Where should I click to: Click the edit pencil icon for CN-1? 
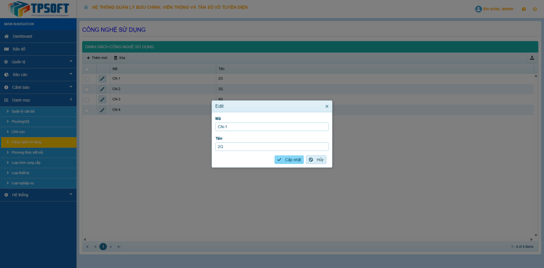tap(103, 79)
